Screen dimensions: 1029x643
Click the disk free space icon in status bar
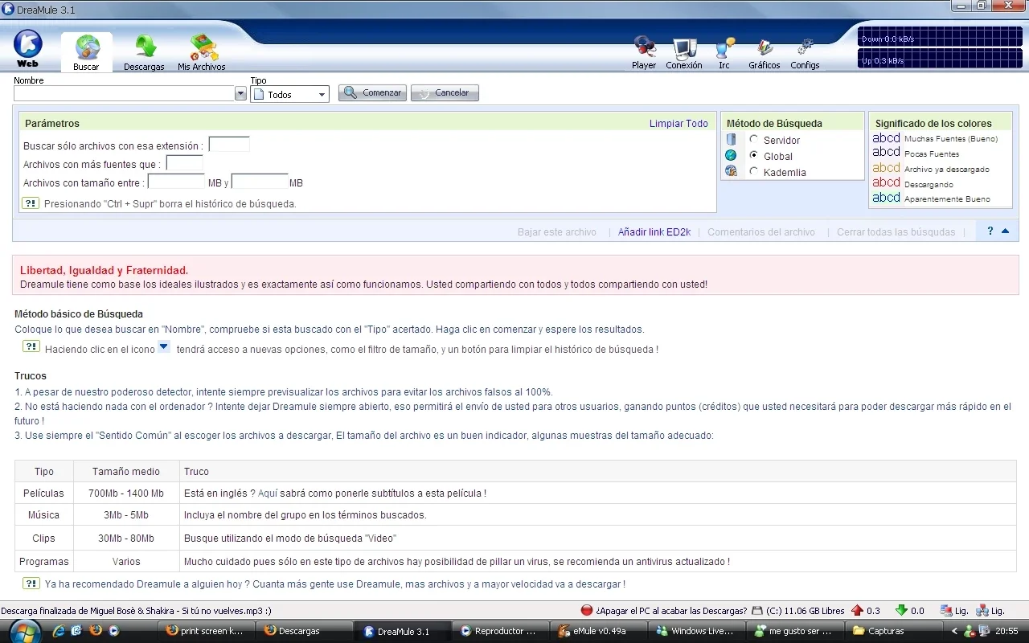pyautogui.click(x=757, y=610)
